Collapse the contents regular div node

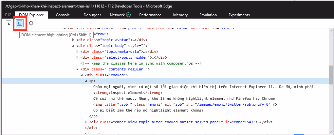(x=78, y=69)
